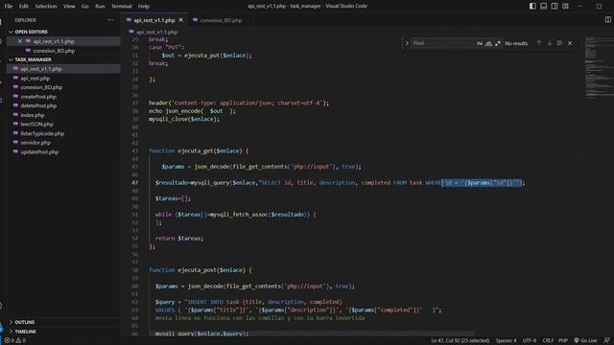Screen dimensions: 614x345
Task: Click the ejecuta_post function name
Action: tap(197, 270)
